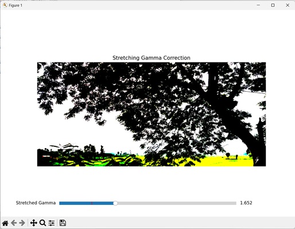Click the Stretched Gamma label
The width and height of the screenshot is (295, 229).
coord(36,203)
